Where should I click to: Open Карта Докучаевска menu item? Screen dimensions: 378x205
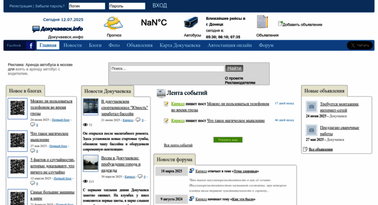click(180, 46)
